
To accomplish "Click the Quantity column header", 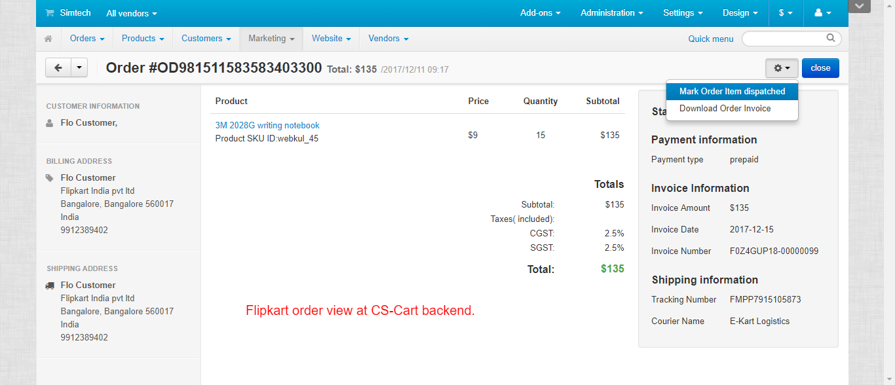I will coord(541,101).
